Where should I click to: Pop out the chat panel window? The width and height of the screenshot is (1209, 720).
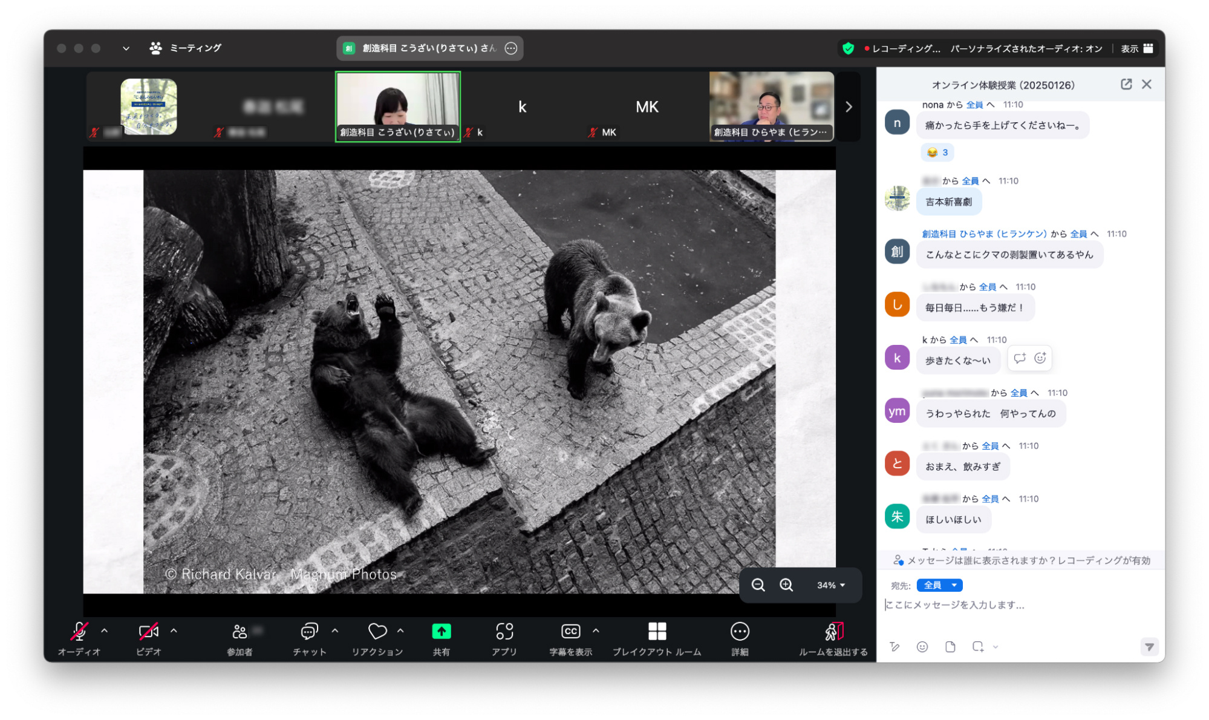point(1126,84)
